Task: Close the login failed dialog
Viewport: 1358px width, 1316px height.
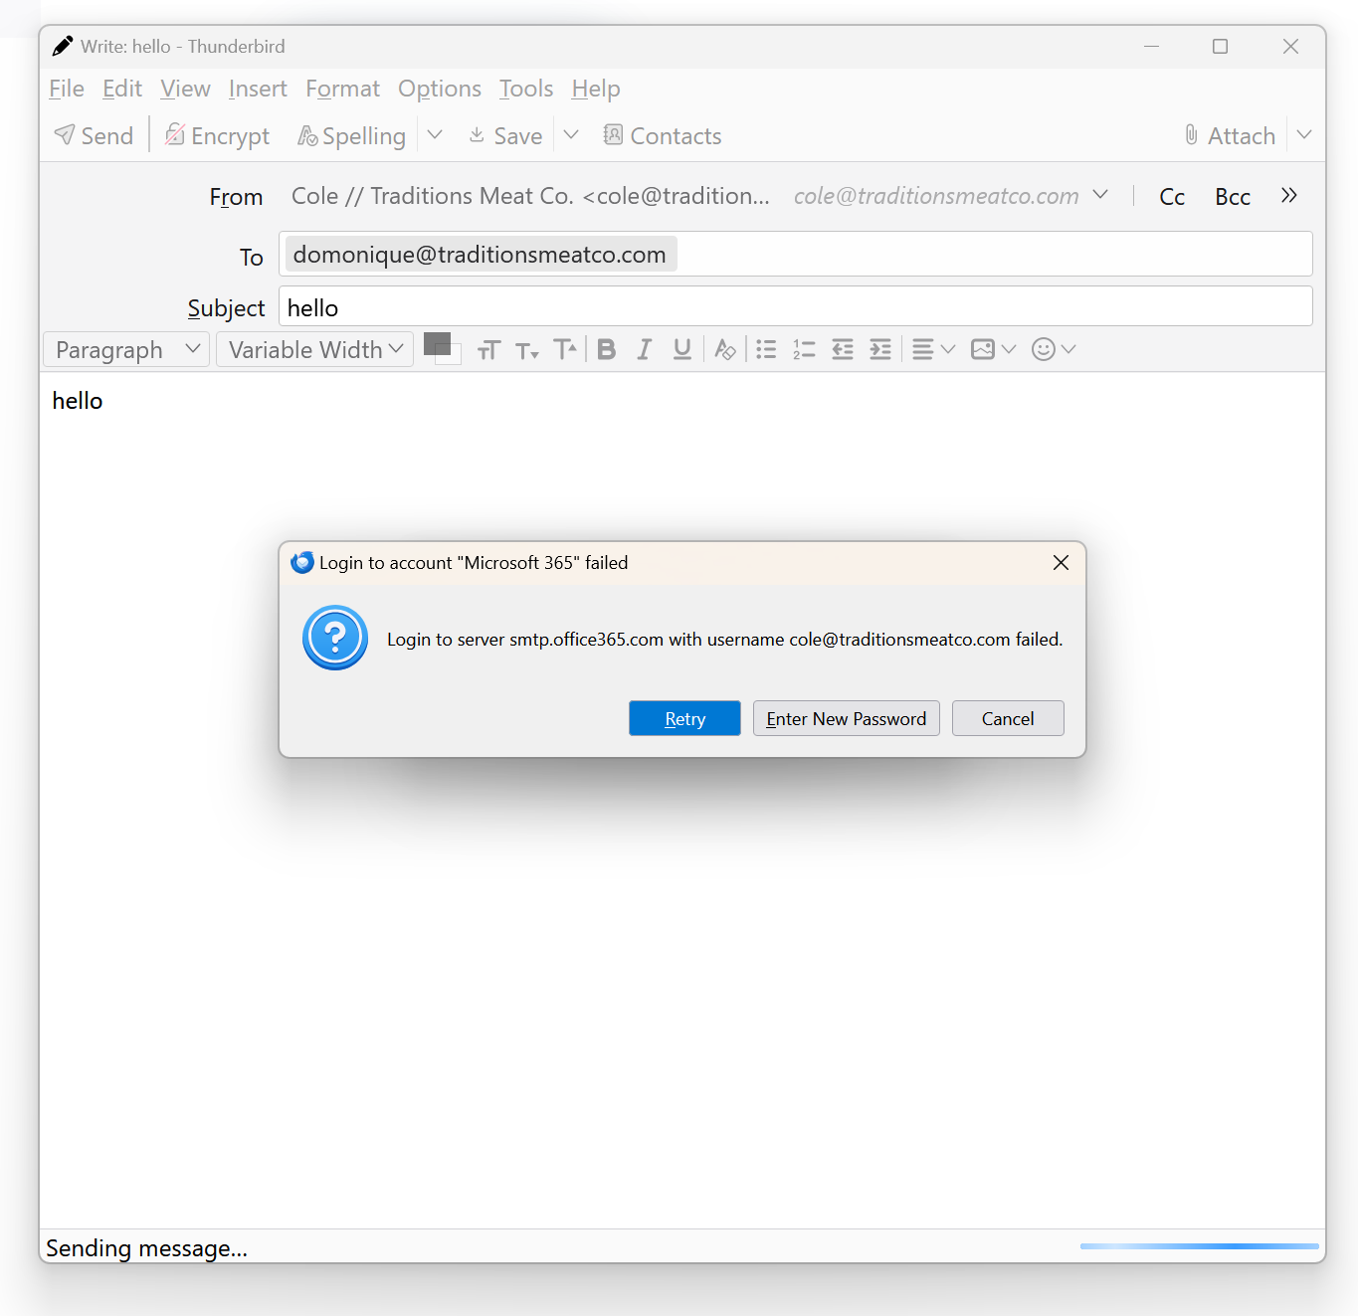Action: 1062,563
